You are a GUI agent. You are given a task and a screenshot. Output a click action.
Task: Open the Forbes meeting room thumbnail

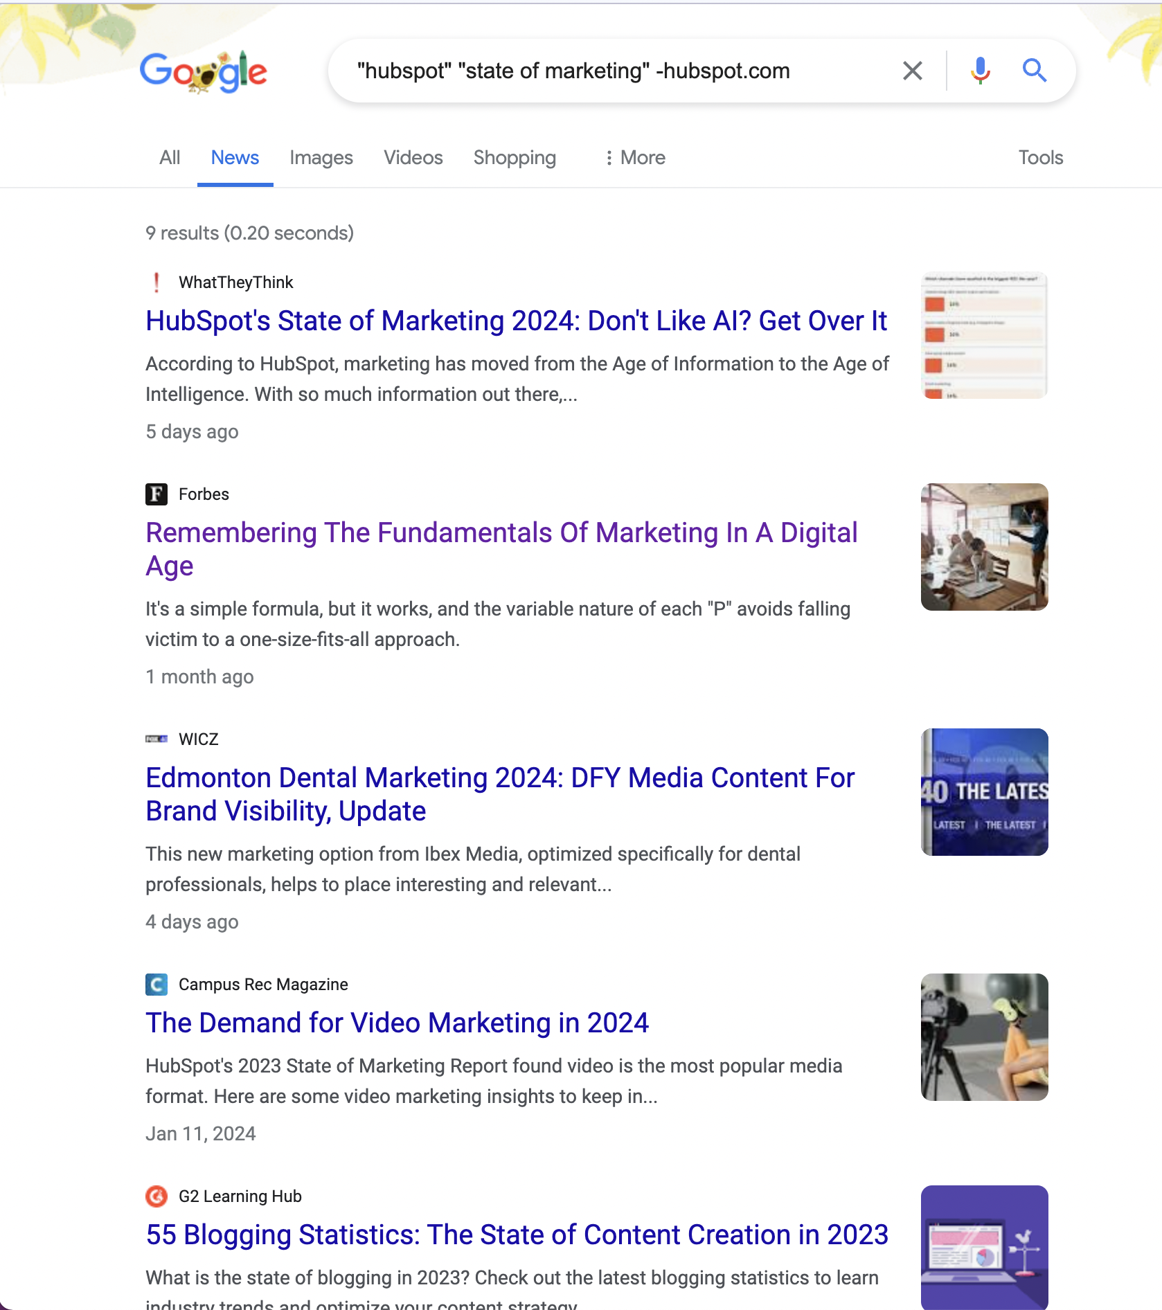pyautogui.click(x=984, y=547)
